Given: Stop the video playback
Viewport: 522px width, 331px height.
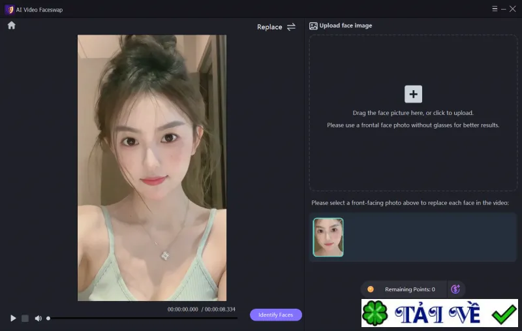Looking at the screenshot, I should click(25, 319).
